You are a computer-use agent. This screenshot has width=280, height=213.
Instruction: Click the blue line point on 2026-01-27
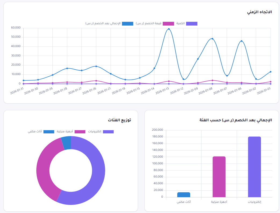point(81,70)
